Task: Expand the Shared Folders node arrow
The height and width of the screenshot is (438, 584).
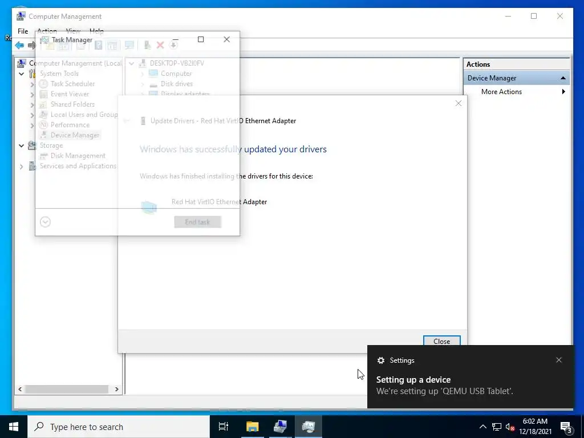Action: coord(32,105)
